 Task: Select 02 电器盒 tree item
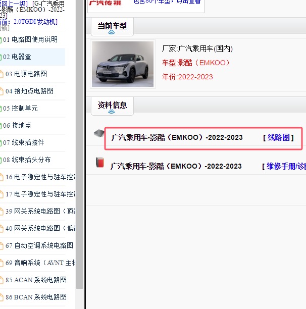tap(17, 57)
